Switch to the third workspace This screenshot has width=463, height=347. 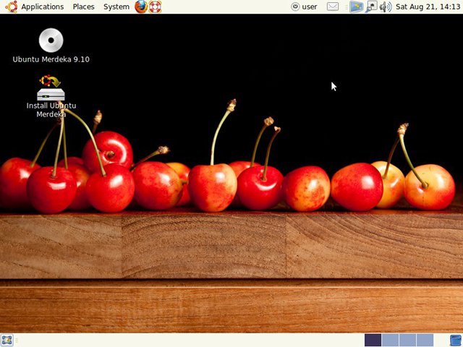(x=407, y=340)
